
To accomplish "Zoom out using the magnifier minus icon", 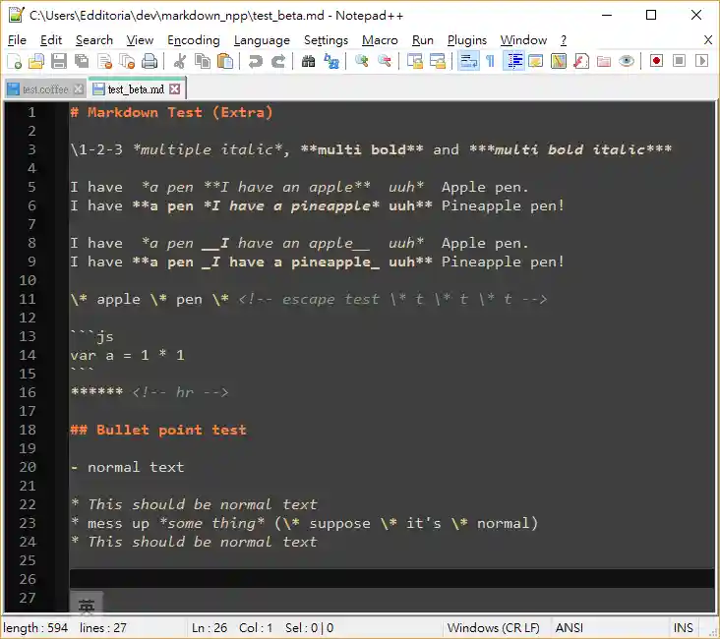I will (385, 61).
